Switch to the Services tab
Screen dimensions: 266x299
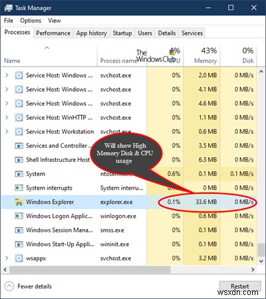pyautogui.click(x=192, y=33)
